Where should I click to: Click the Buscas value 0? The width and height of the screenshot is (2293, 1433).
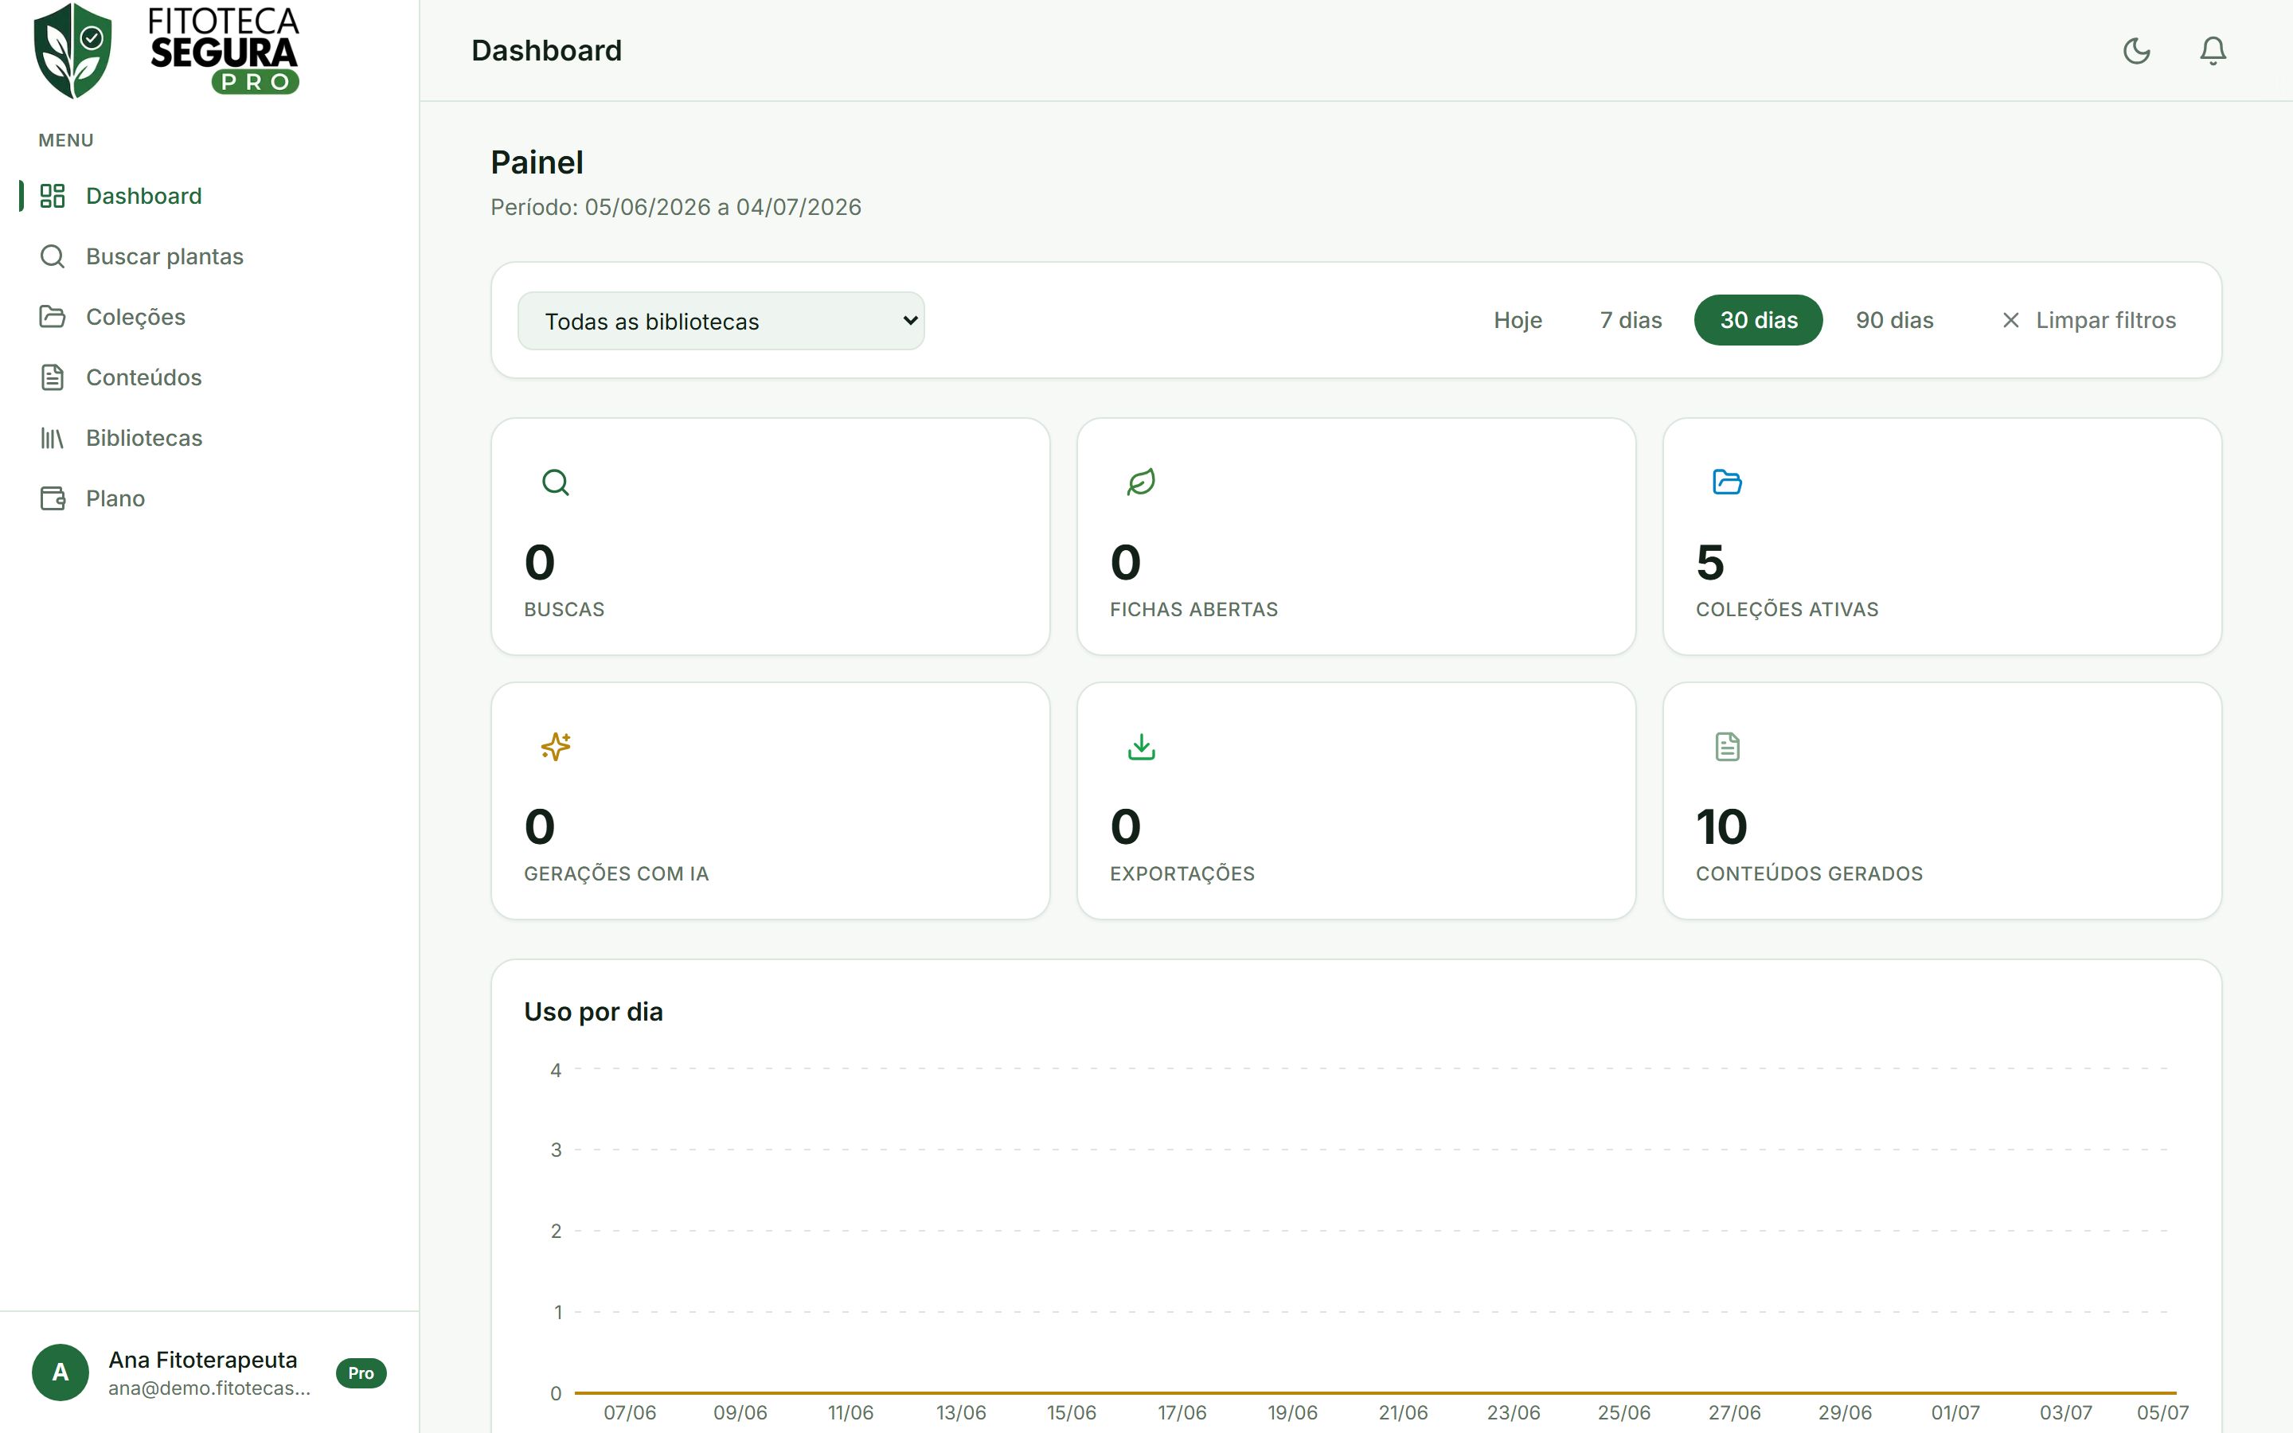540,562
